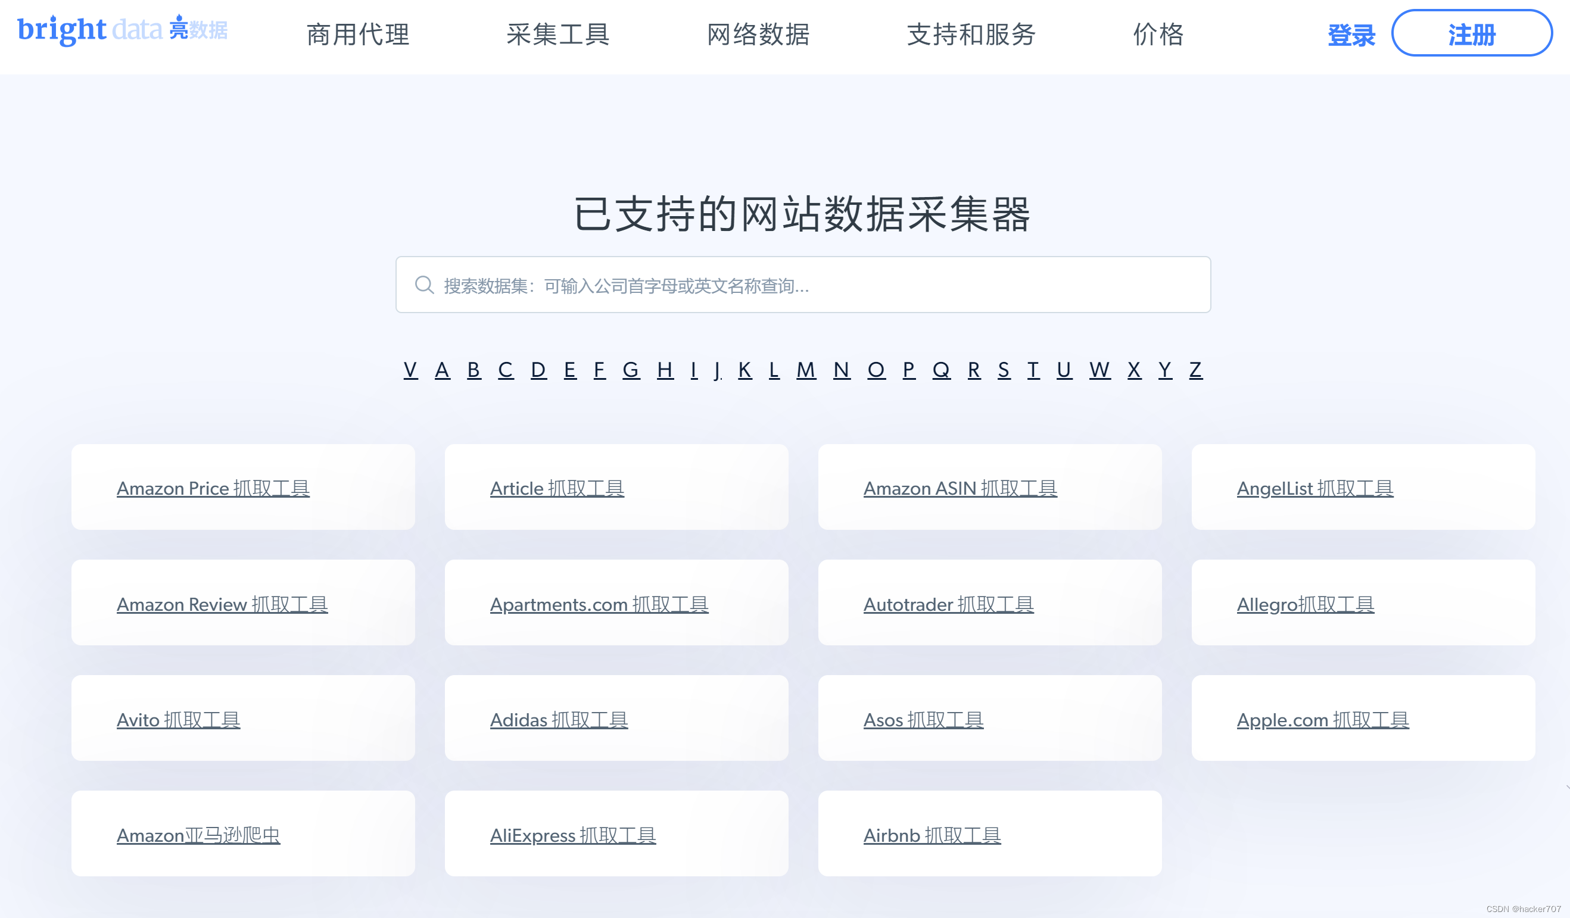Open Amazon Review 抓取工具 link
1570x918 pixels.
222,604
